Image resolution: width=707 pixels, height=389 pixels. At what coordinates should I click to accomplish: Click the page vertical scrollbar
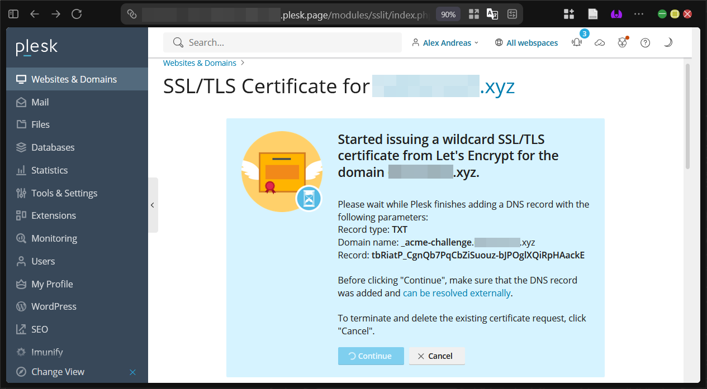(687, 116)
